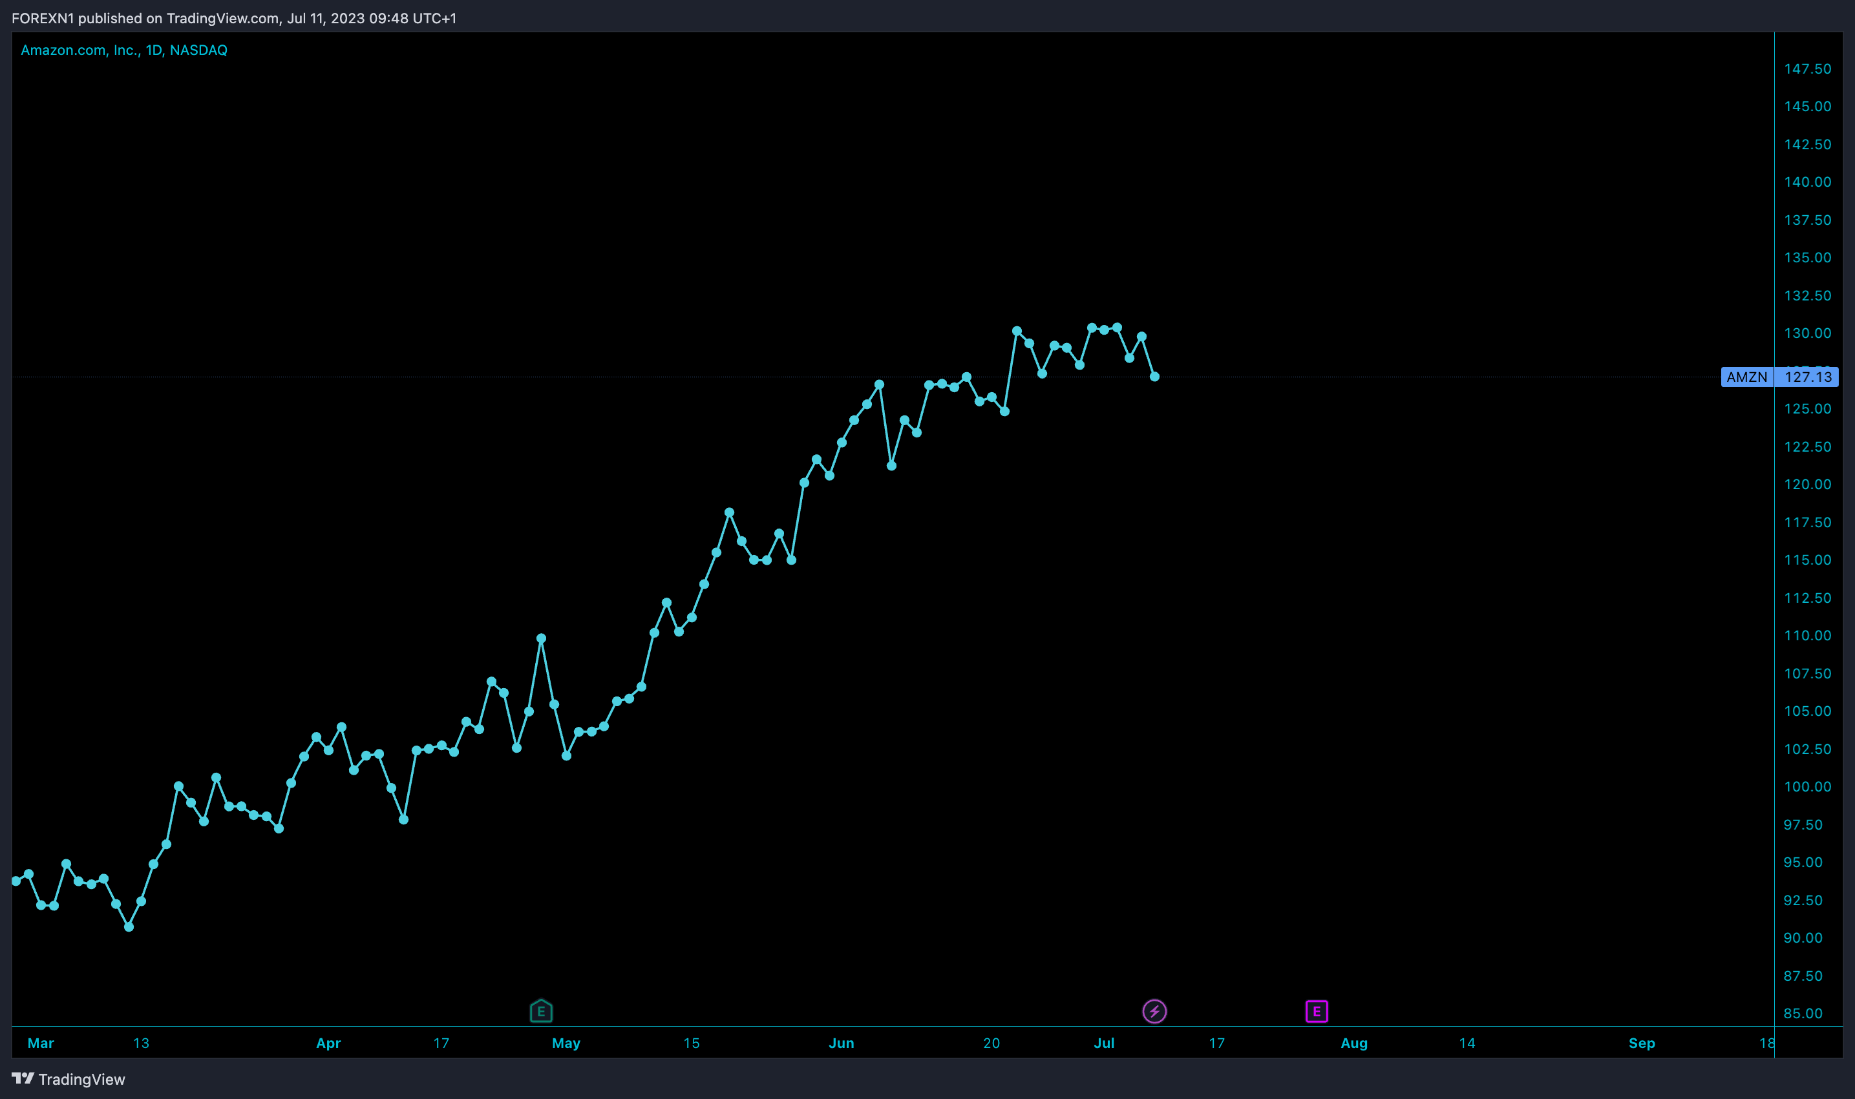The image size is (1855, 1099).
Task: Click the 92.50 price axis label
Action: pyautogui.click(x=1803, y=901)
